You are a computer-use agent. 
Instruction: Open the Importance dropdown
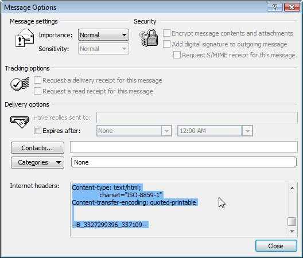click(103, 35)
